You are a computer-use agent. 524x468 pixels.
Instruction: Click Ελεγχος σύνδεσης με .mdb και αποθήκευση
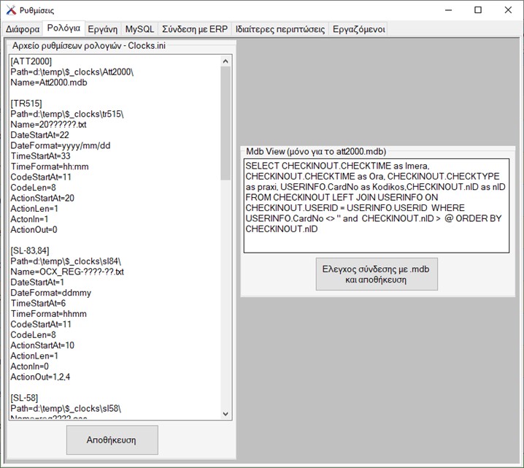377,274
